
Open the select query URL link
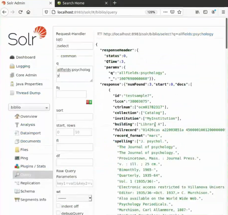pyautogui.click(x=158, y=34)
